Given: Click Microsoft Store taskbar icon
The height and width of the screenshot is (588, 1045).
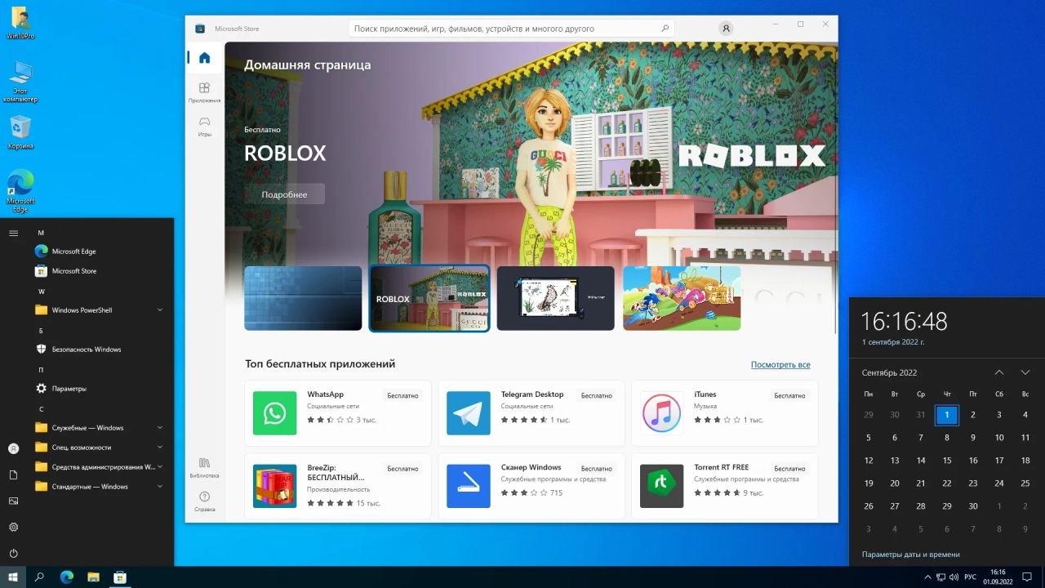Looking at the screenshot, I should [x=120, y=577].
